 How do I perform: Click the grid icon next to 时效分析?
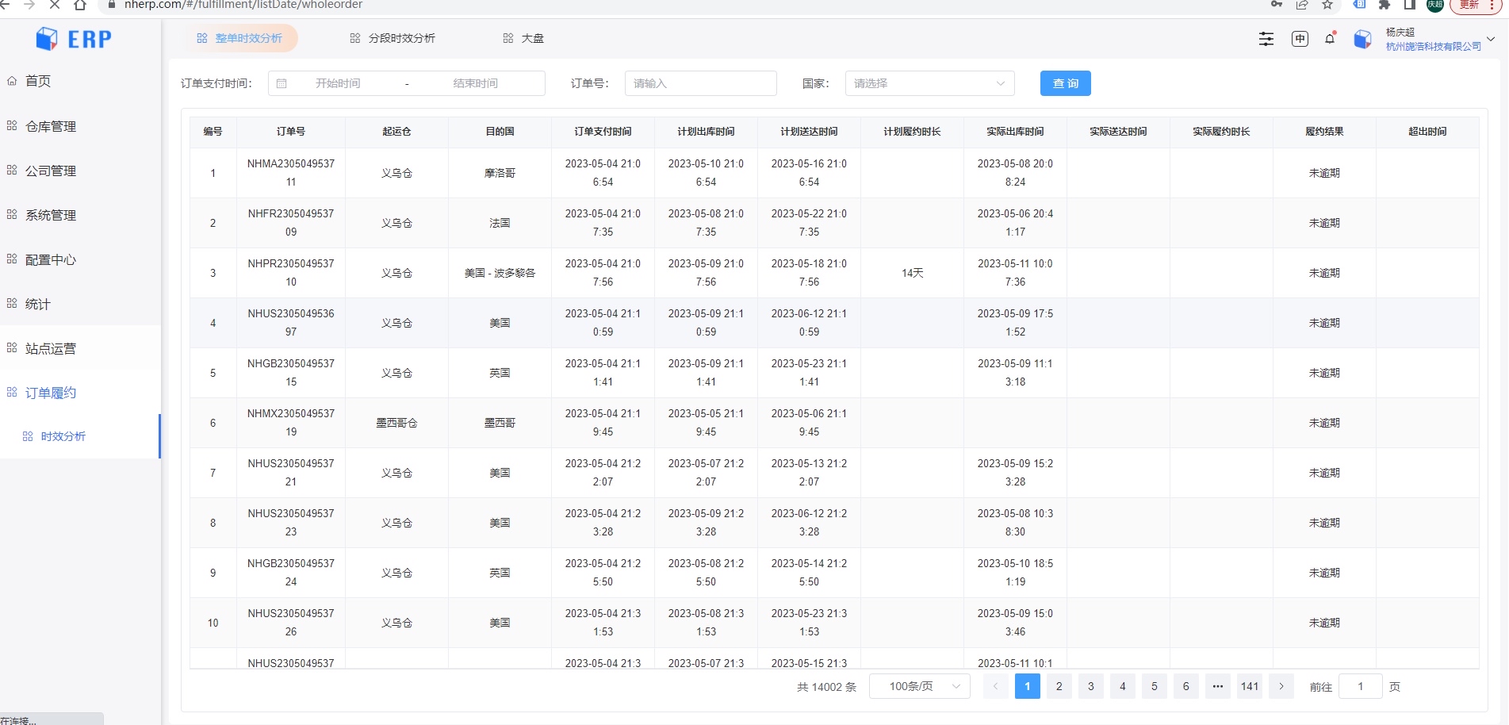click(28, 436)
